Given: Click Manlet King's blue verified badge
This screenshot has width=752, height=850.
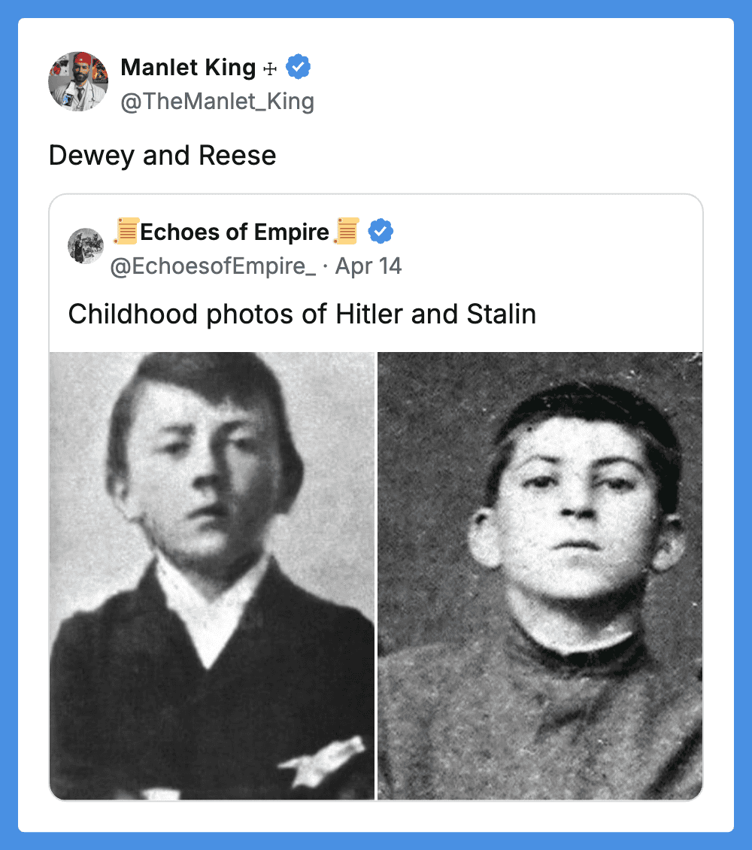Looking at the screenshot, I should coord(299,68).
